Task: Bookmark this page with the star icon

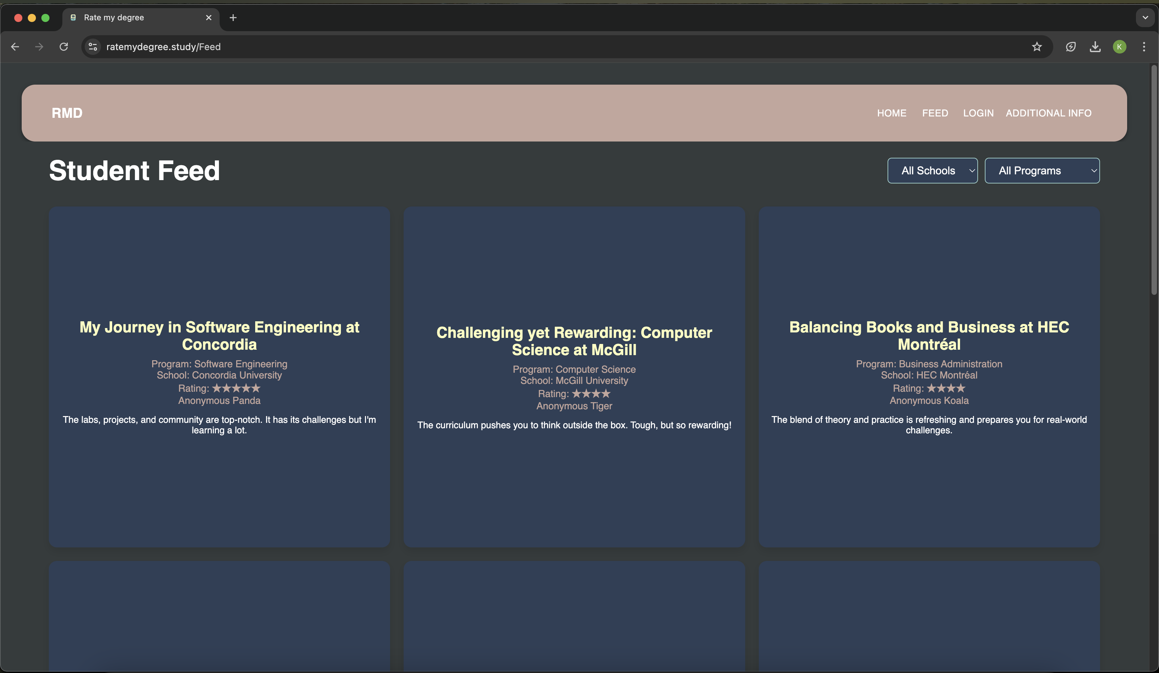Action: (x=1037, y=47)
